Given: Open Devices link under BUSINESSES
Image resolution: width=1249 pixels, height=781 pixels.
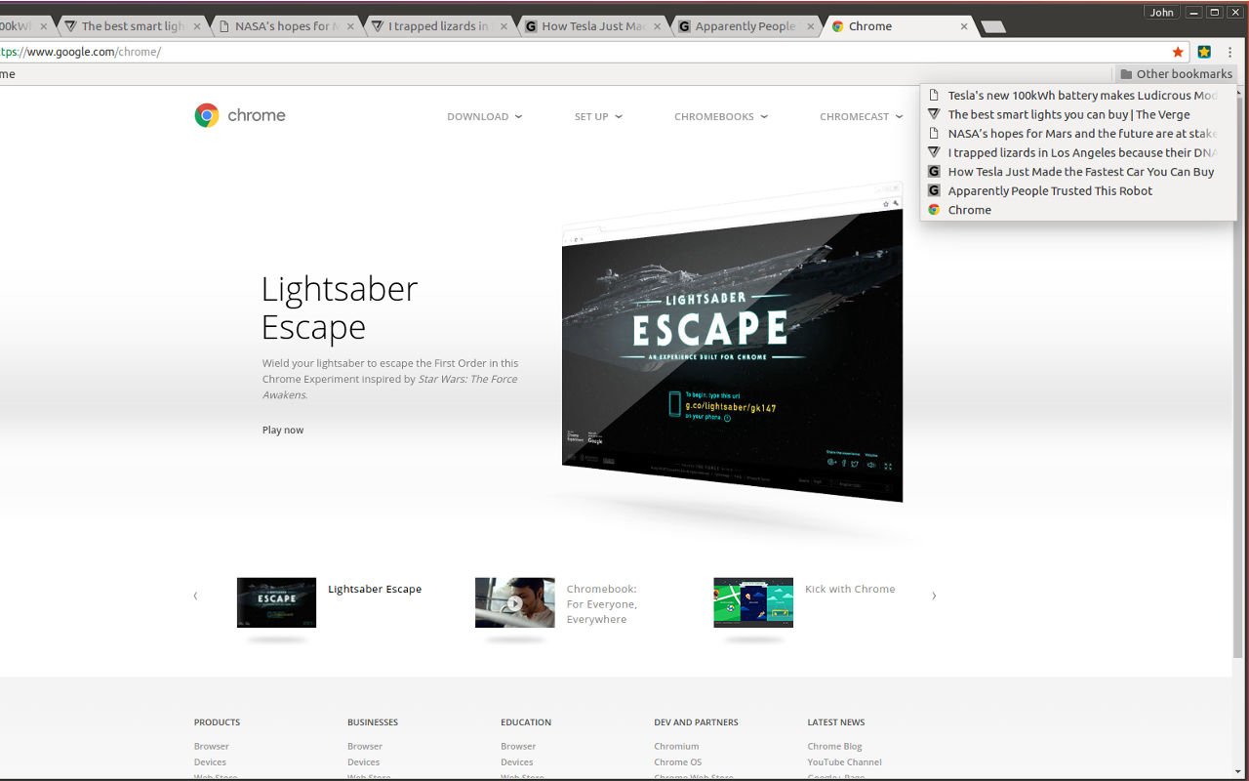Looking at the screenshot, I should [x=363, y=762].
